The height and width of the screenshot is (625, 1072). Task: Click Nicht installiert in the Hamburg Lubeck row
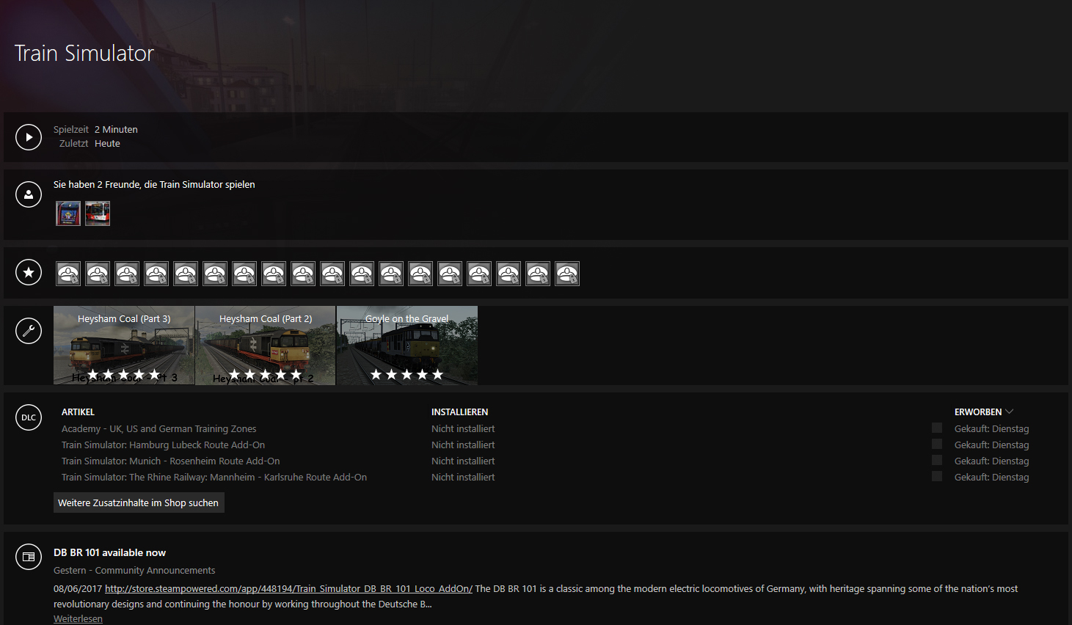pos(463,445)
